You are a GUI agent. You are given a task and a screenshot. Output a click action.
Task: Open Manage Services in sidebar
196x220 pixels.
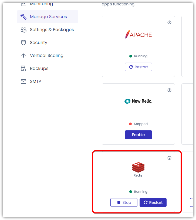[x=48, y=17]
